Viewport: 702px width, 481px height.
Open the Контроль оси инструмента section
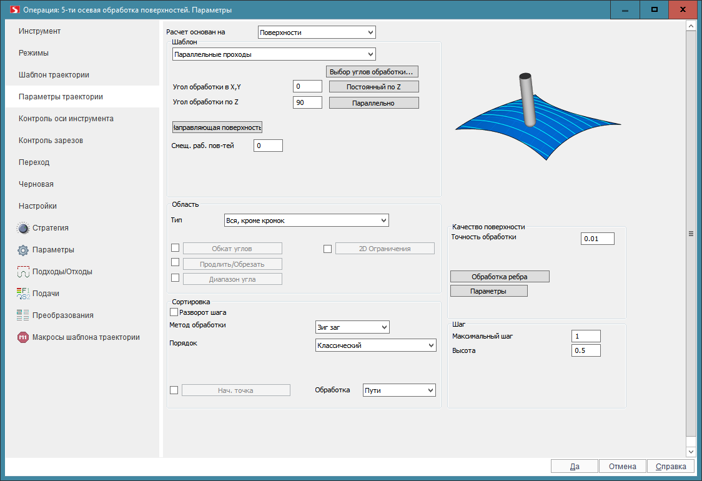[x=82, y=119]
